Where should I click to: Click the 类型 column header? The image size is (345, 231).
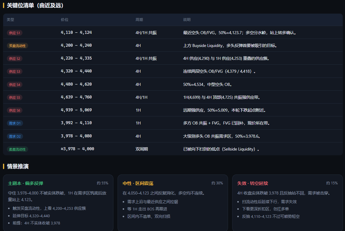10,20
